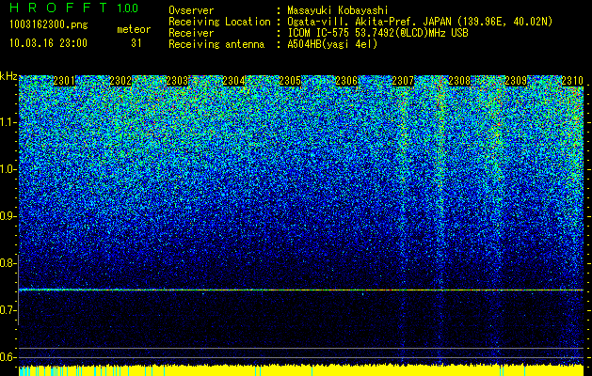Click the 2309 time marker
The width and height of the screenshot is (592, 376).
pos(516,81)
